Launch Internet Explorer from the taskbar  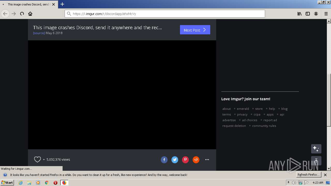21,183
